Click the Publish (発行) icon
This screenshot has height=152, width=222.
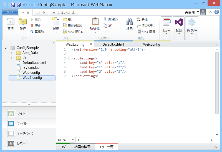[x=23, y=22]
